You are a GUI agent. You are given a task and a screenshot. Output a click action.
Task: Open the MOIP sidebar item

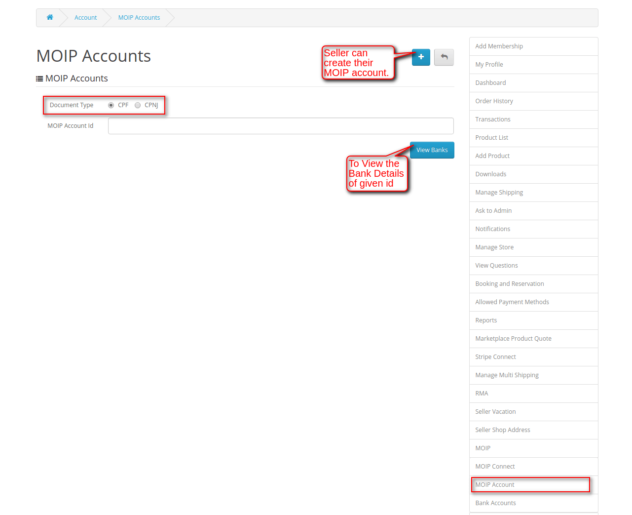point(534,448)
